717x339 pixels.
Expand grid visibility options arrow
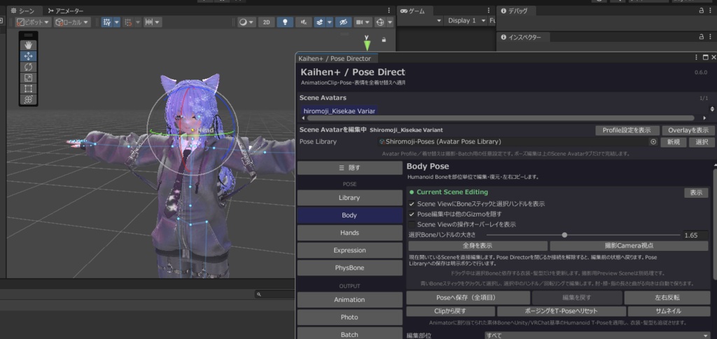117,22
